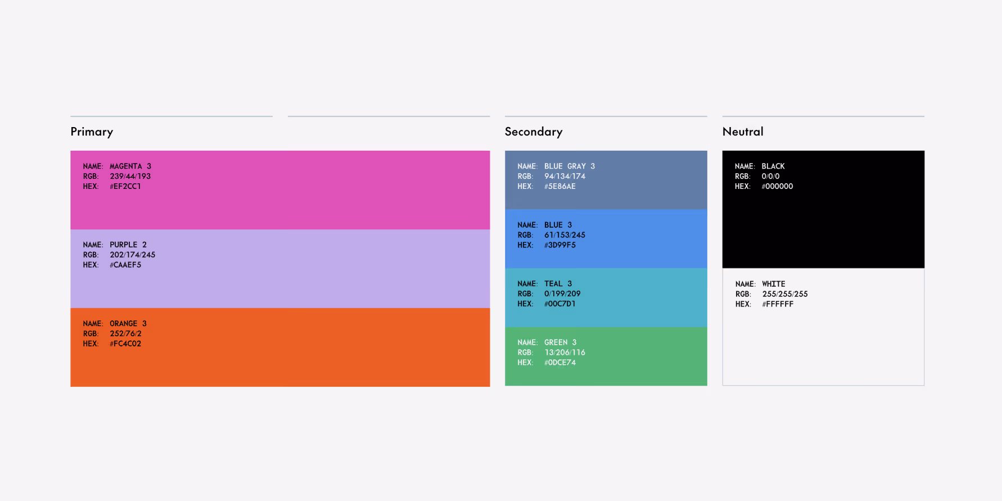Choose the Blue Gray 3 swatch
This screenshot has width=1002, height=501.
(606, 180)
